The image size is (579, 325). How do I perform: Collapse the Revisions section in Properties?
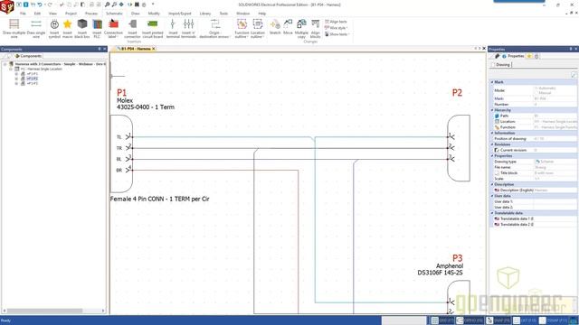click(492, 144)
